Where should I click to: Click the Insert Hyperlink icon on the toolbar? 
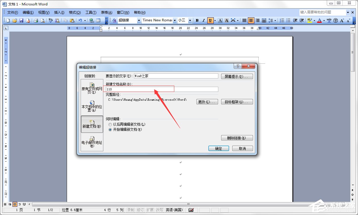(91, 20)
